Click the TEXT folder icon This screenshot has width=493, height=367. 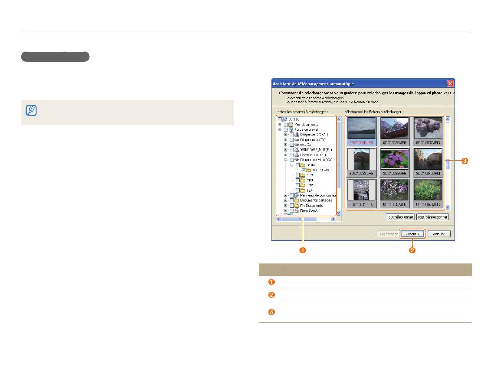click(303, 191)
